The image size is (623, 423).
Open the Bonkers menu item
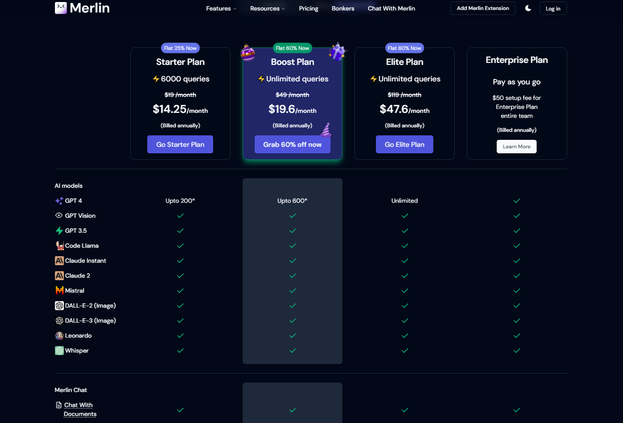tap(343, 8)
